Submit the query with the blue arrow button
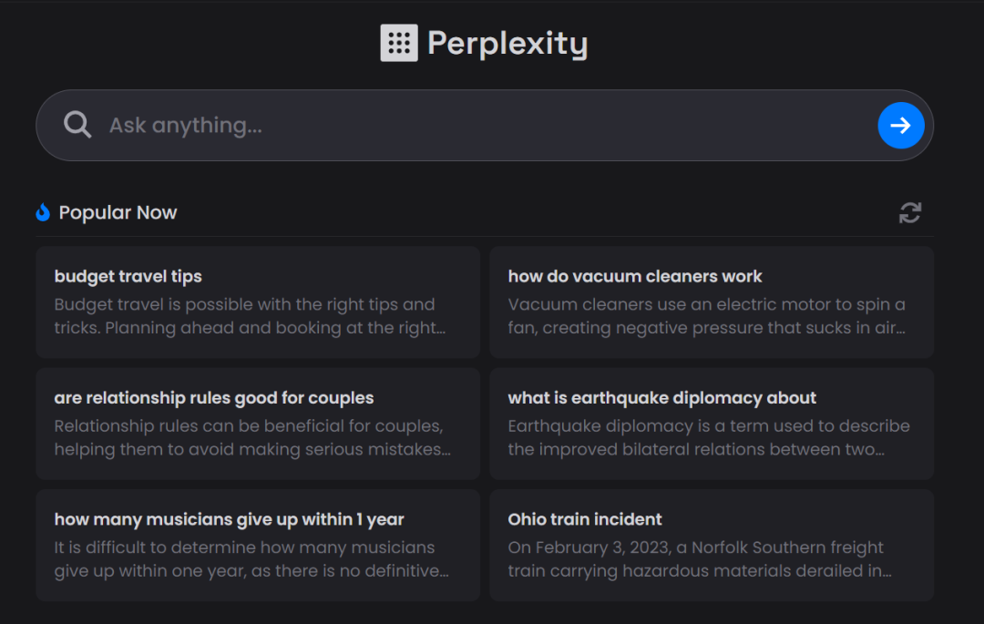 [900, 126]
